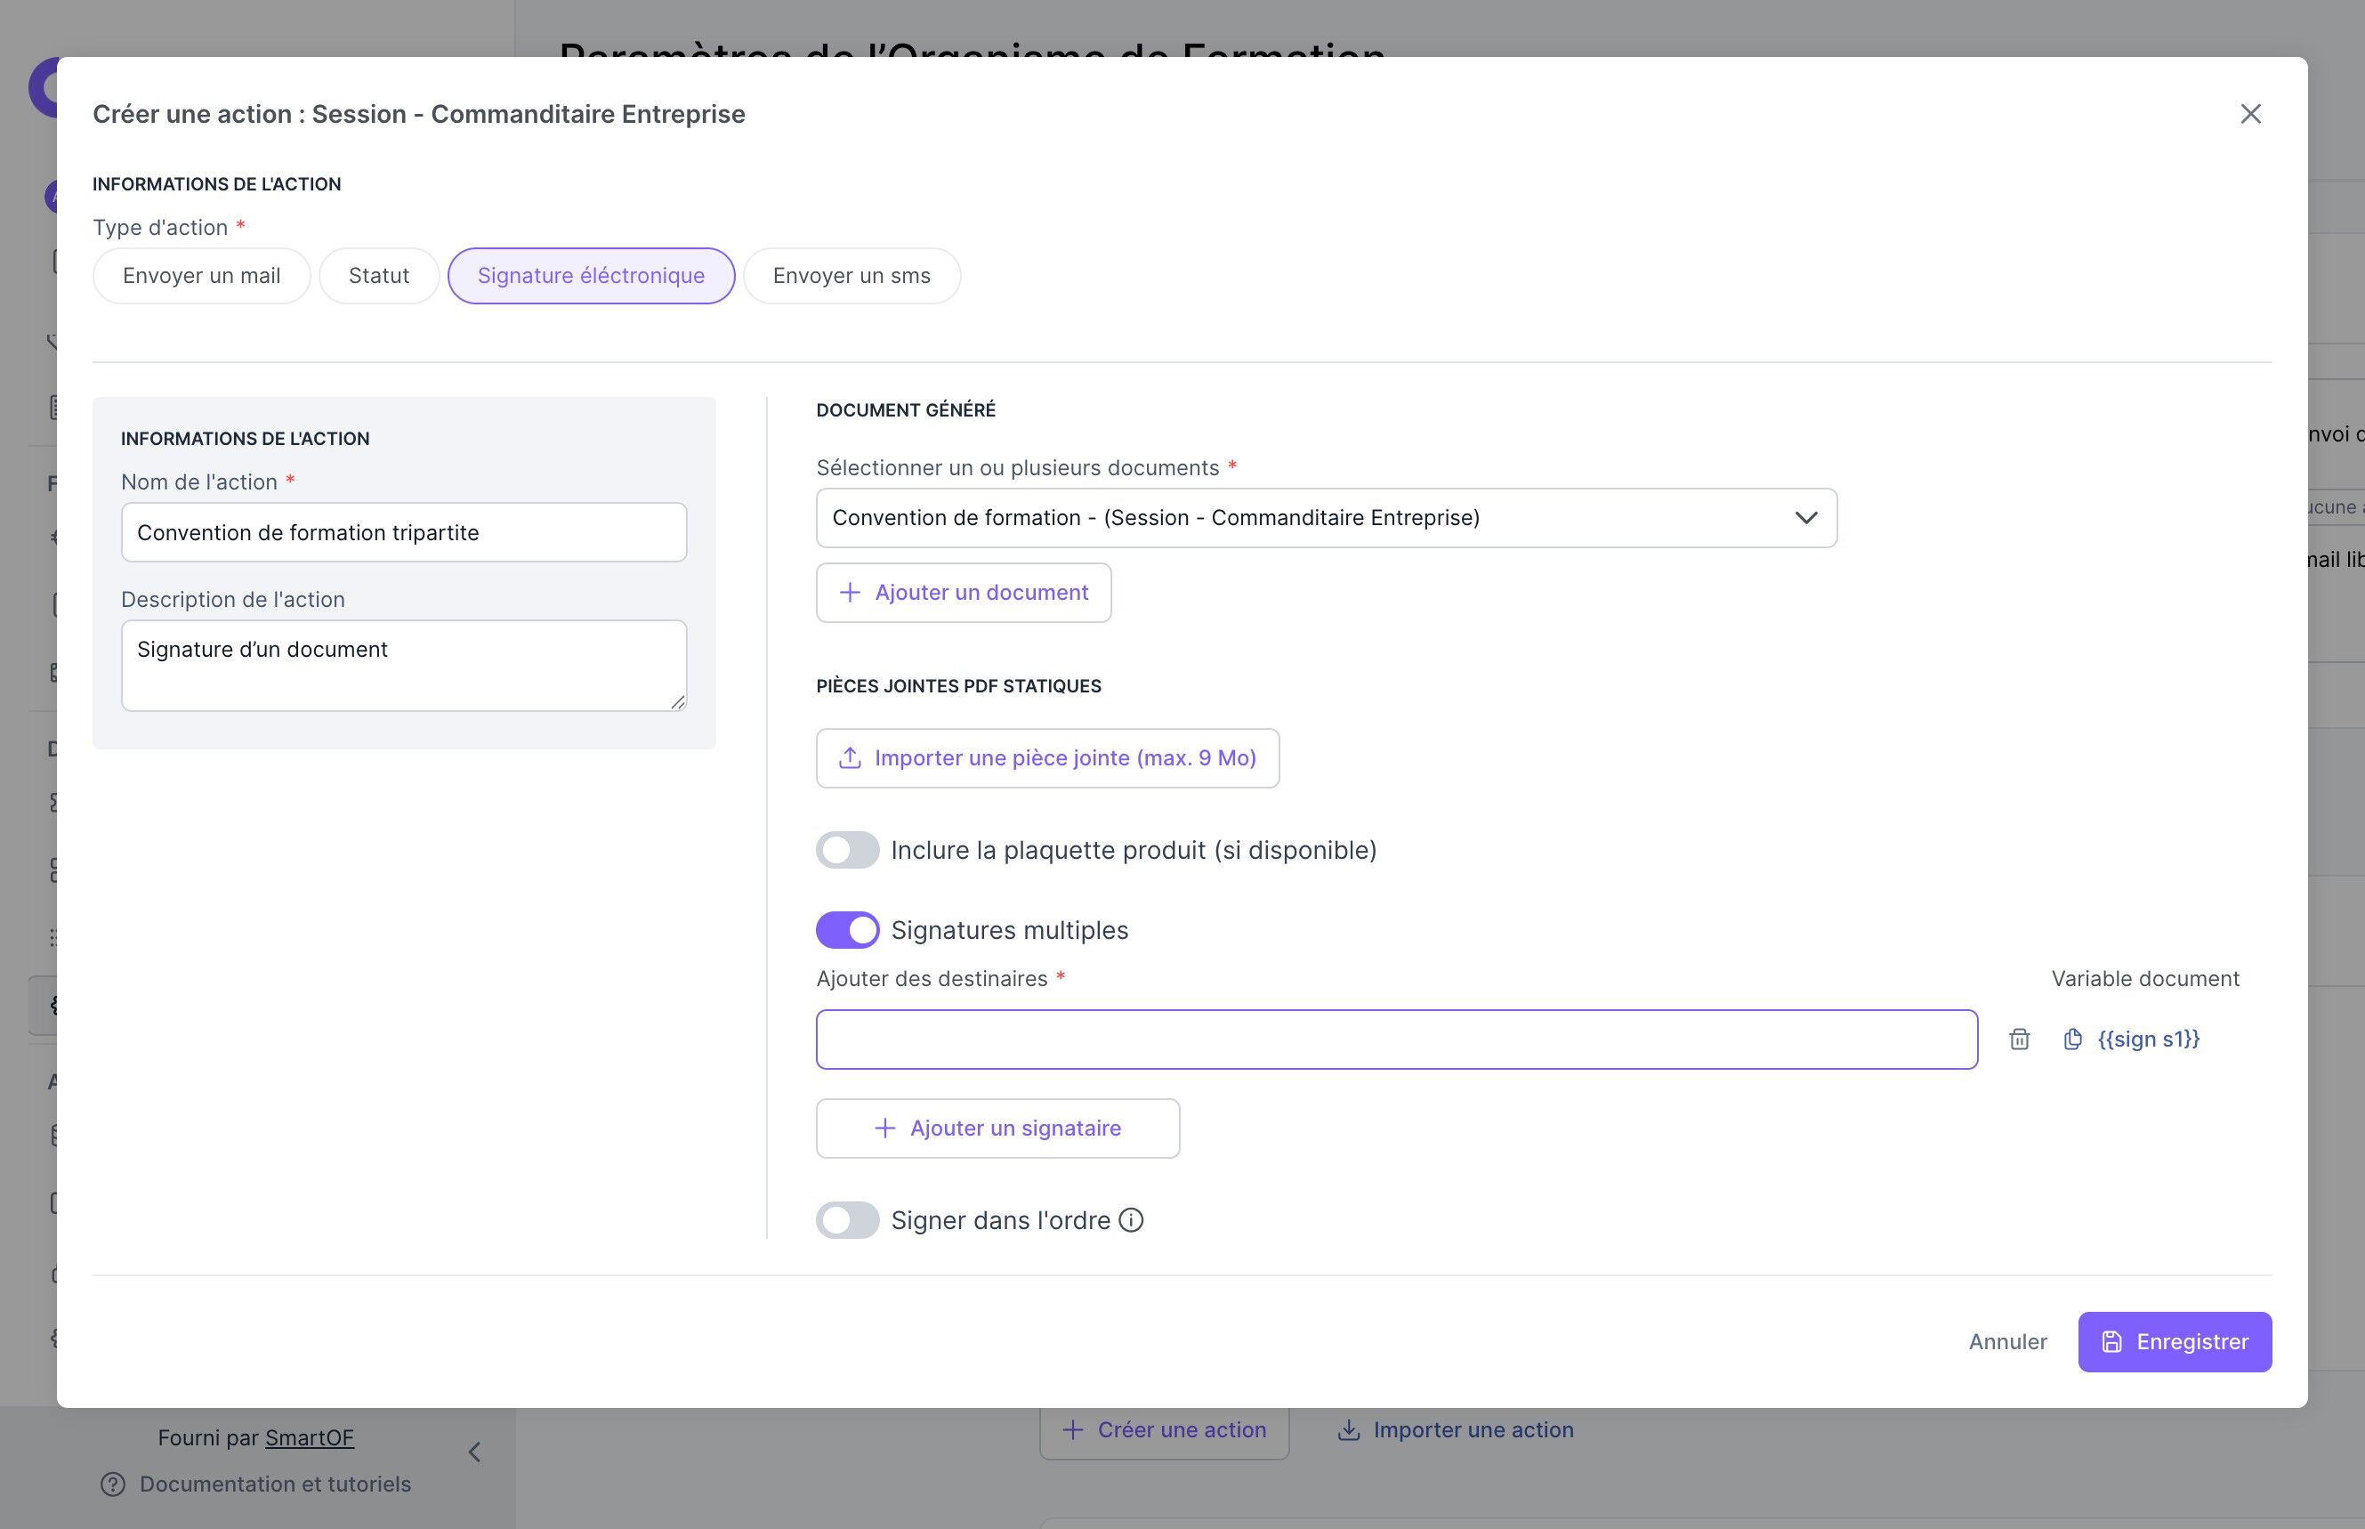Choose the Envoyer un sms action type
Image resolution: width=2365 pixels, height=1529 pixels.
(851, 276)
